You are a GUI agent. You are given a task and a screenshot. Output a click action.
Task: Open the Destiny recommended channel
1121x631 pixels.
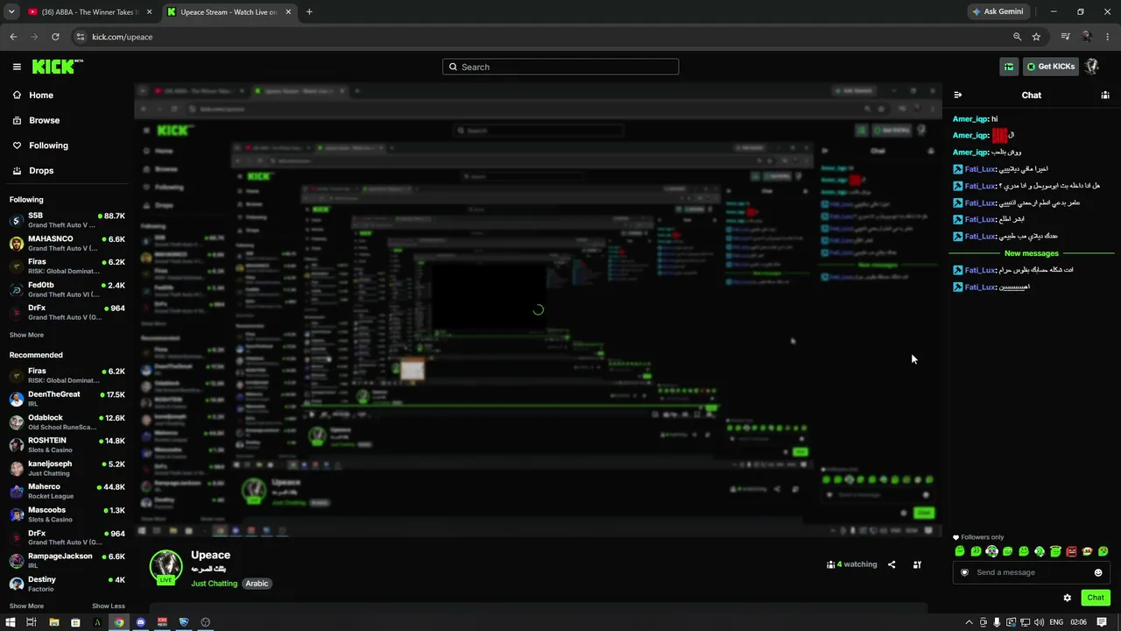(67, 584)
